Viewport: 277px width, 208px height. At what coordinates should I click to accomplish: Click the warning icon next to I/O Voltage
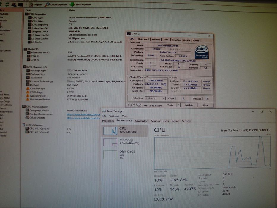click(28, 92)
